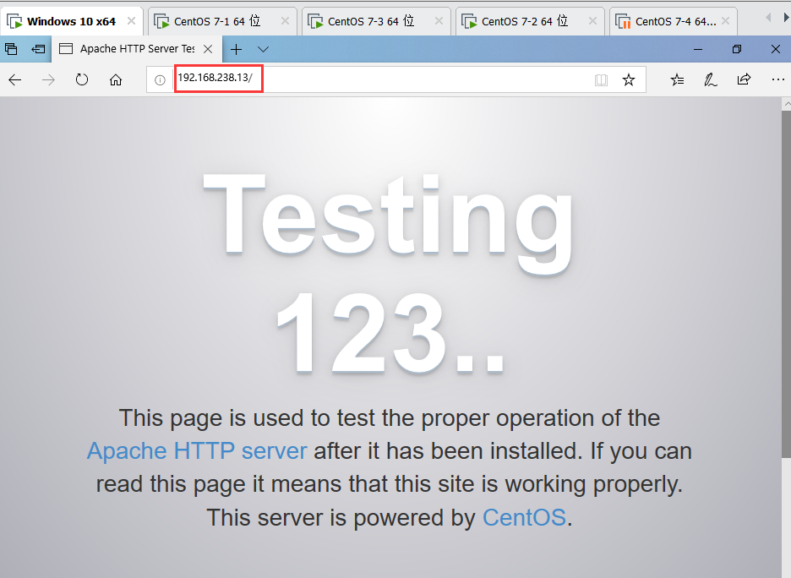791x578 pixels.
Task: Restore down the Edge browser window
Action: (737, 49)
